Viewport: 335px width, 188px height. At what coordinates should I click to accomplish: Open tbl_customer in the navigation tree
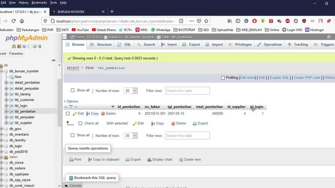click(25, 100)
